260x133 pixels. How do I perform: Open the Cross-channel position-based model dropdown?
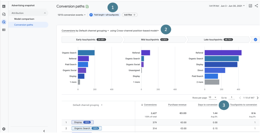pyautogui.click(x=135, y=31)
